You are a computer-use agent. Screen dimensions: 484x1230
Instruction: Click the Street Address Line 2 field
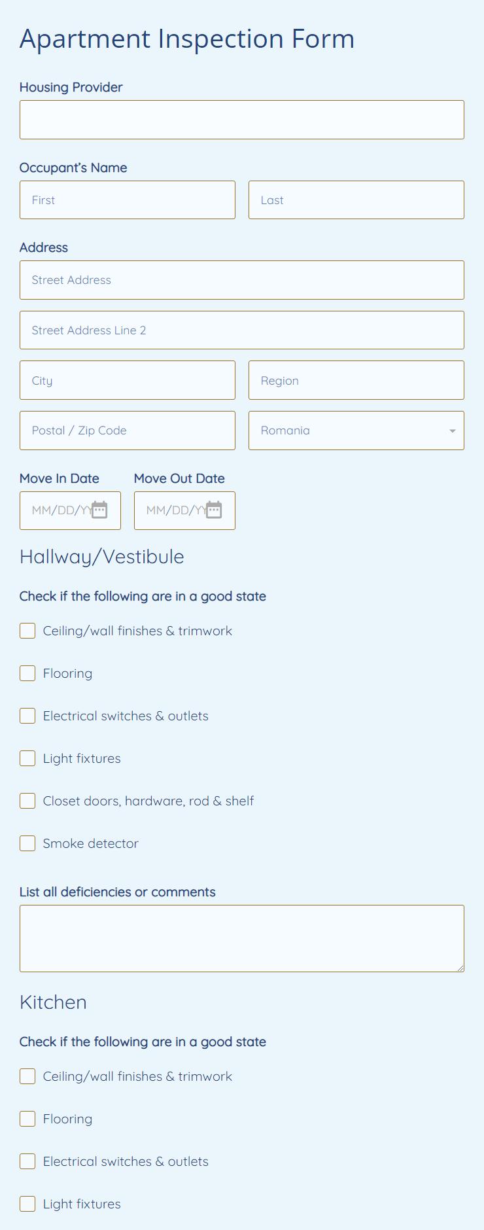[242, 330]
